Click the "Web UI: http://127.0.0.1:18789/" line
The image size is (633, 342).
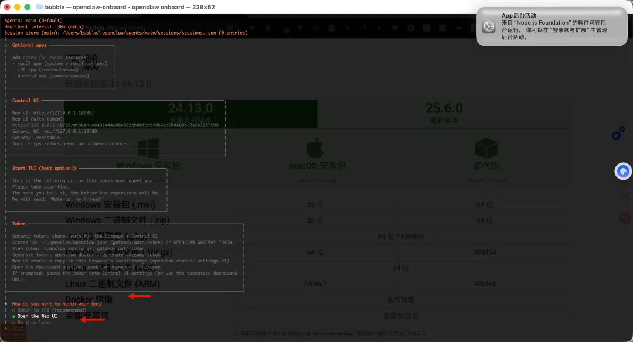tap(53, 113)
